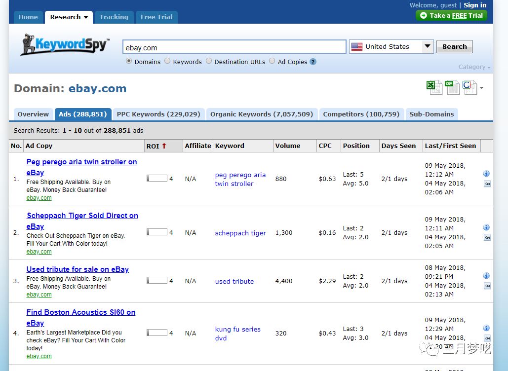Open Find Boston Acoustics SI60 ad link

click(x=80, y=318)
